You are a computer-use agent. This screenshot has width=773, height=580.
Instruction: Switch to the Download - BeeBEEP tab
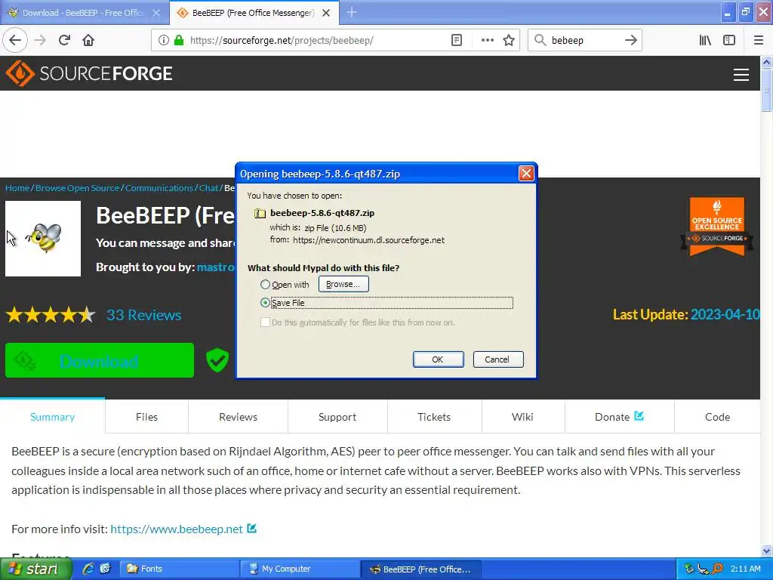(85, 13)
